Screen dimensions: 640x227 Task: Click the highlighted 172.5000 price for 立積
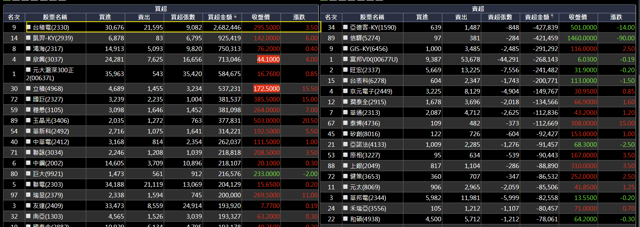point(266,89)
